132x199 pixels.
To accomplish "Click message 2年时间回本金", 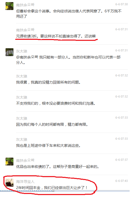I will [x=52, y=188].
